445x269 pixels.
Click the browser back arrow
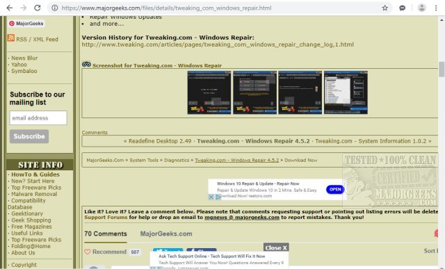pyautogui.click(x=9, y=8)
